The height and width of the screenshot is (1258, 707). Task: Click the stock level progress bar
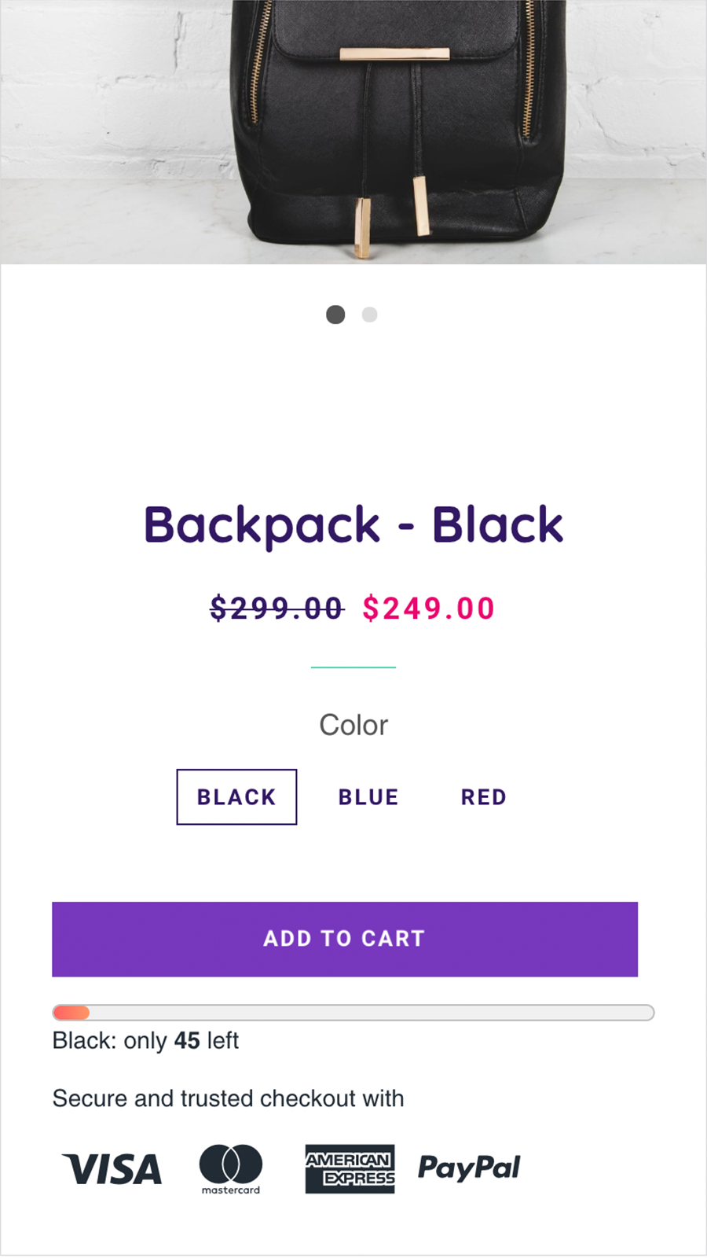pyautogui.click(x=353, y=1013)
